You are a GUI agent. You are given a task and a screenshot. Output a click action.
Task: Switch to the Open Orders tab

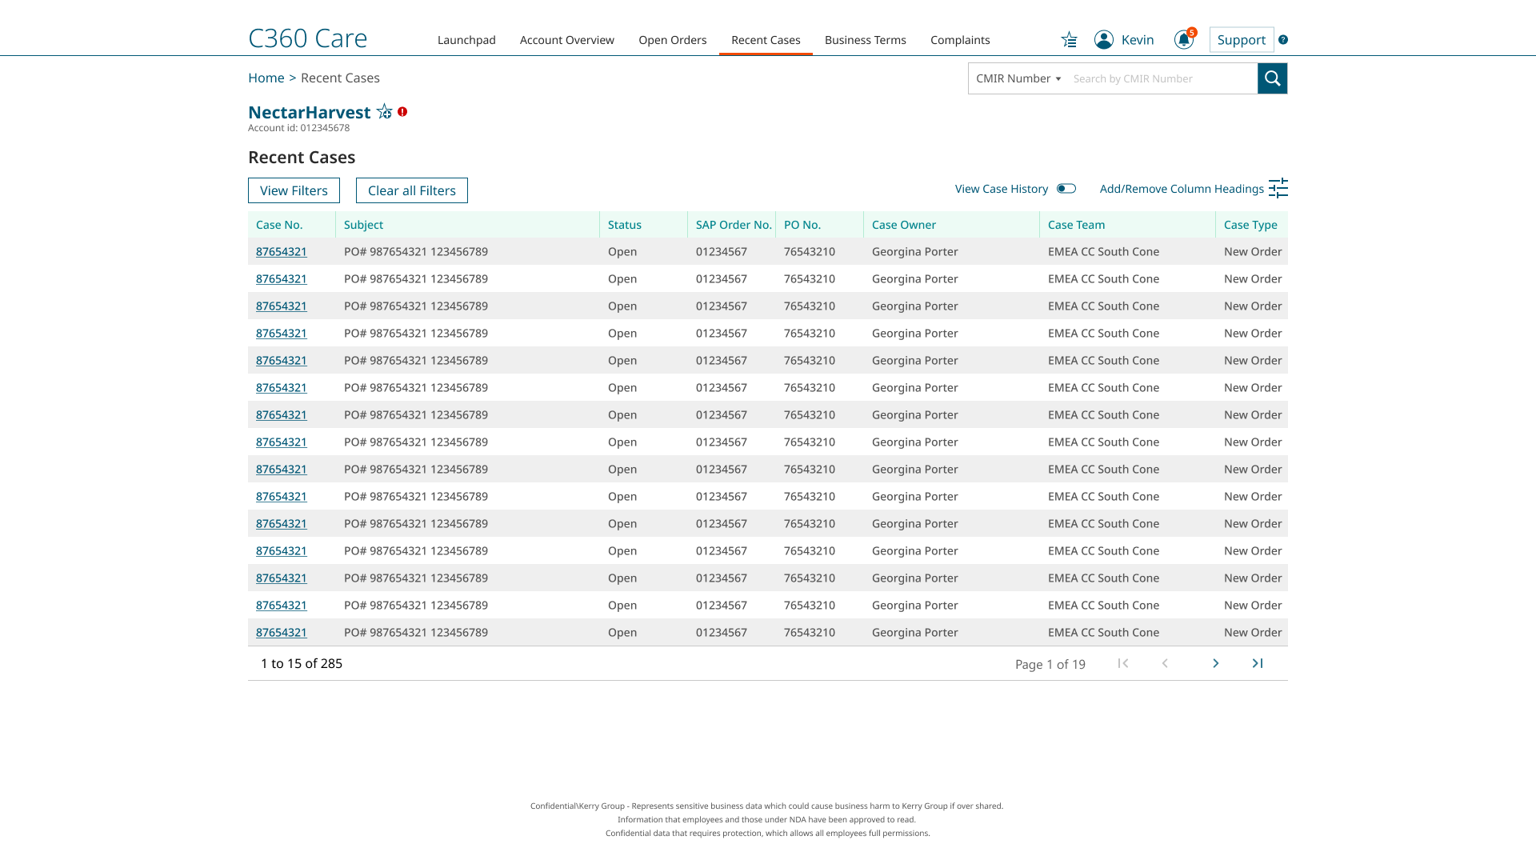point(672,40)
